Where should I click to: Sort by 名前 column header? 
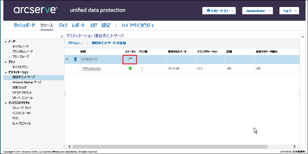click(83, 52)
